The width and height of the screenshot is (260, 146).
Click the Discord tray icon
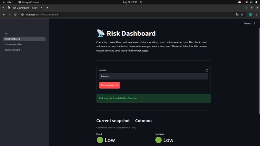tap(239, 2)
